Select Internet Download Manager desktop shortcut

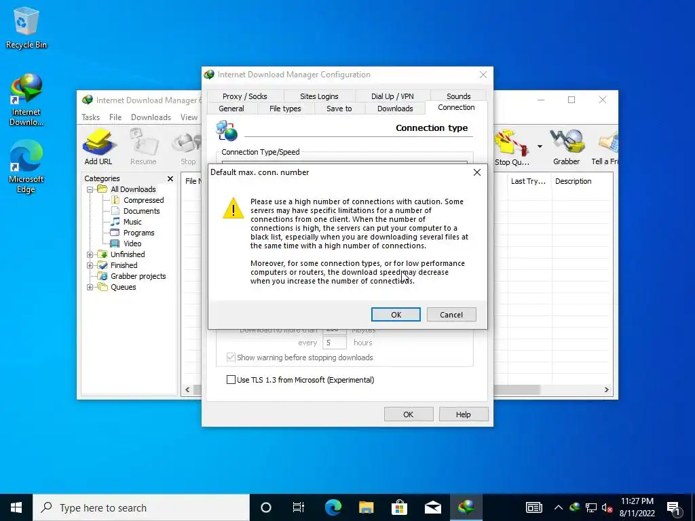tap(26, 100)
